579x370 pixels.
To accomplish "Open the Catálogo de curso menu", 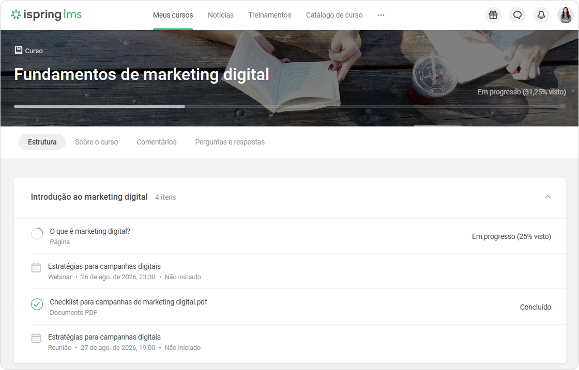I will [334, 15].
